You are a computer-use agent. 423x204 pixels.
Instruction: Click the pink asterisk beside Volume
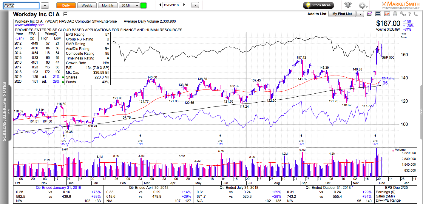tap(393, 151)
